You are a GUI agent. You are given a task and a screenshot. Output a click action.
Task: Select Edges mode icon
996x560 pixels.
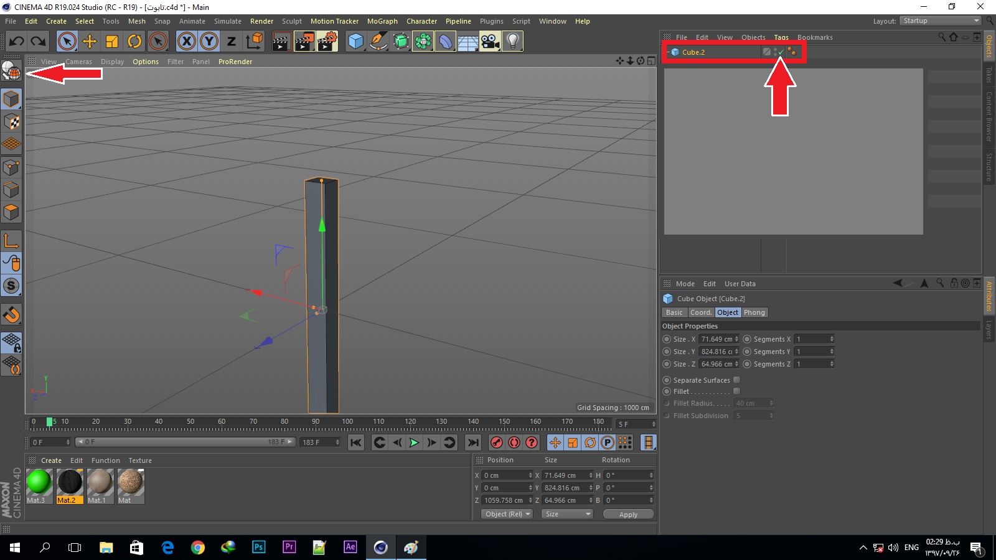pos(11,190)
